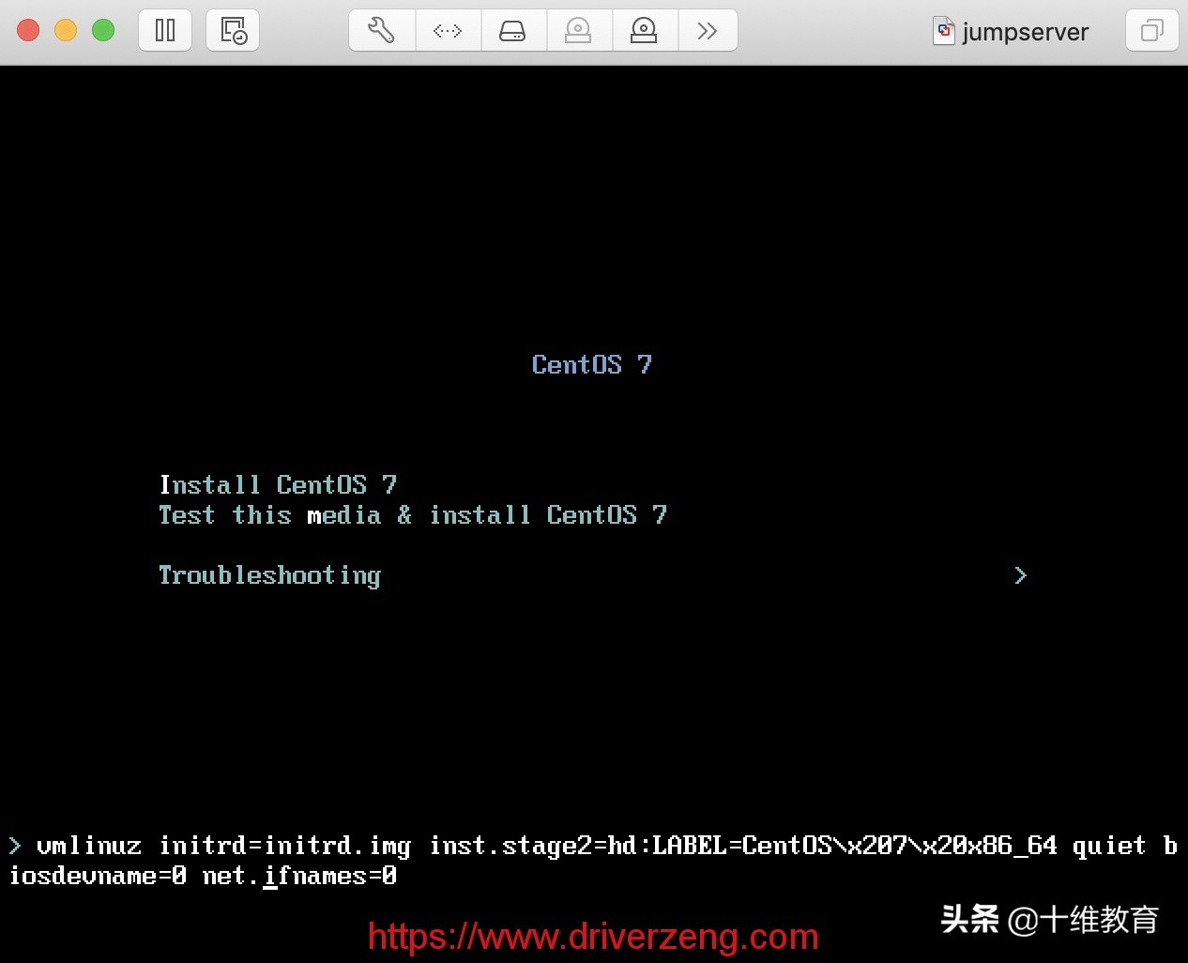Viewport: 1188px width, 963px height.
Task: Click the dimmed CD/DVD drive icon
Action: tap(579, 30)
